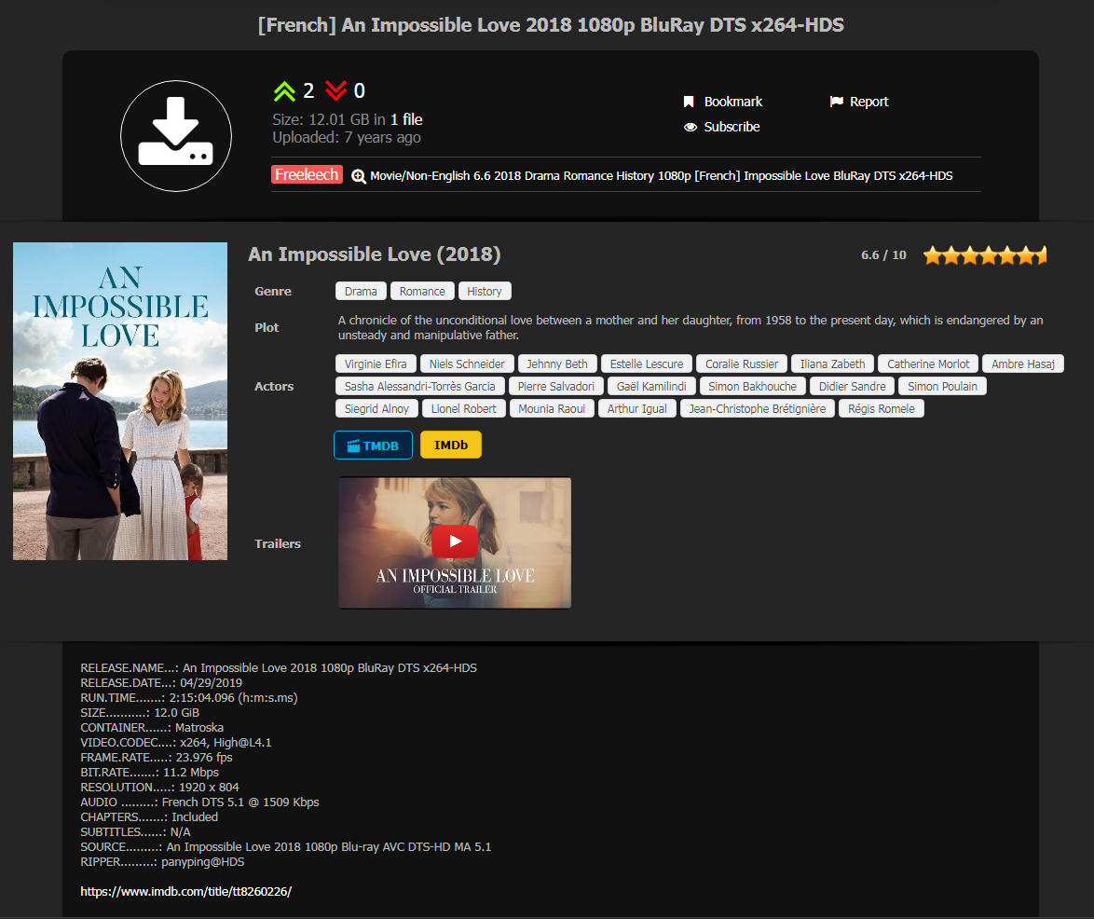Click actor tag Jean-Christophe Brétignière

click(757, 408)
